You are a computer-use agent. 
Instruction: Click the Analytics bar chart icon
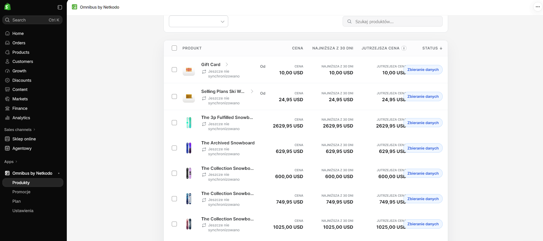[x=7, y=118]
